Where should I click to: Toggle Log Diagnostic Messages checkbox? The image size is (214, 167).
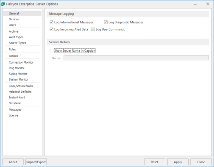coord(106,22)
